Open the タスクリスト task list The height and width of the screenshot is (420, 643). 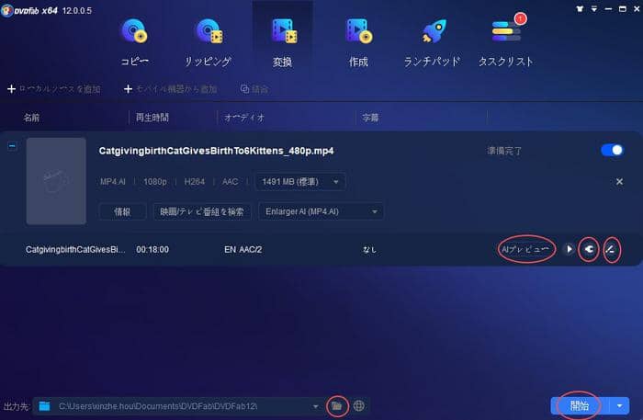click(506, 42)
